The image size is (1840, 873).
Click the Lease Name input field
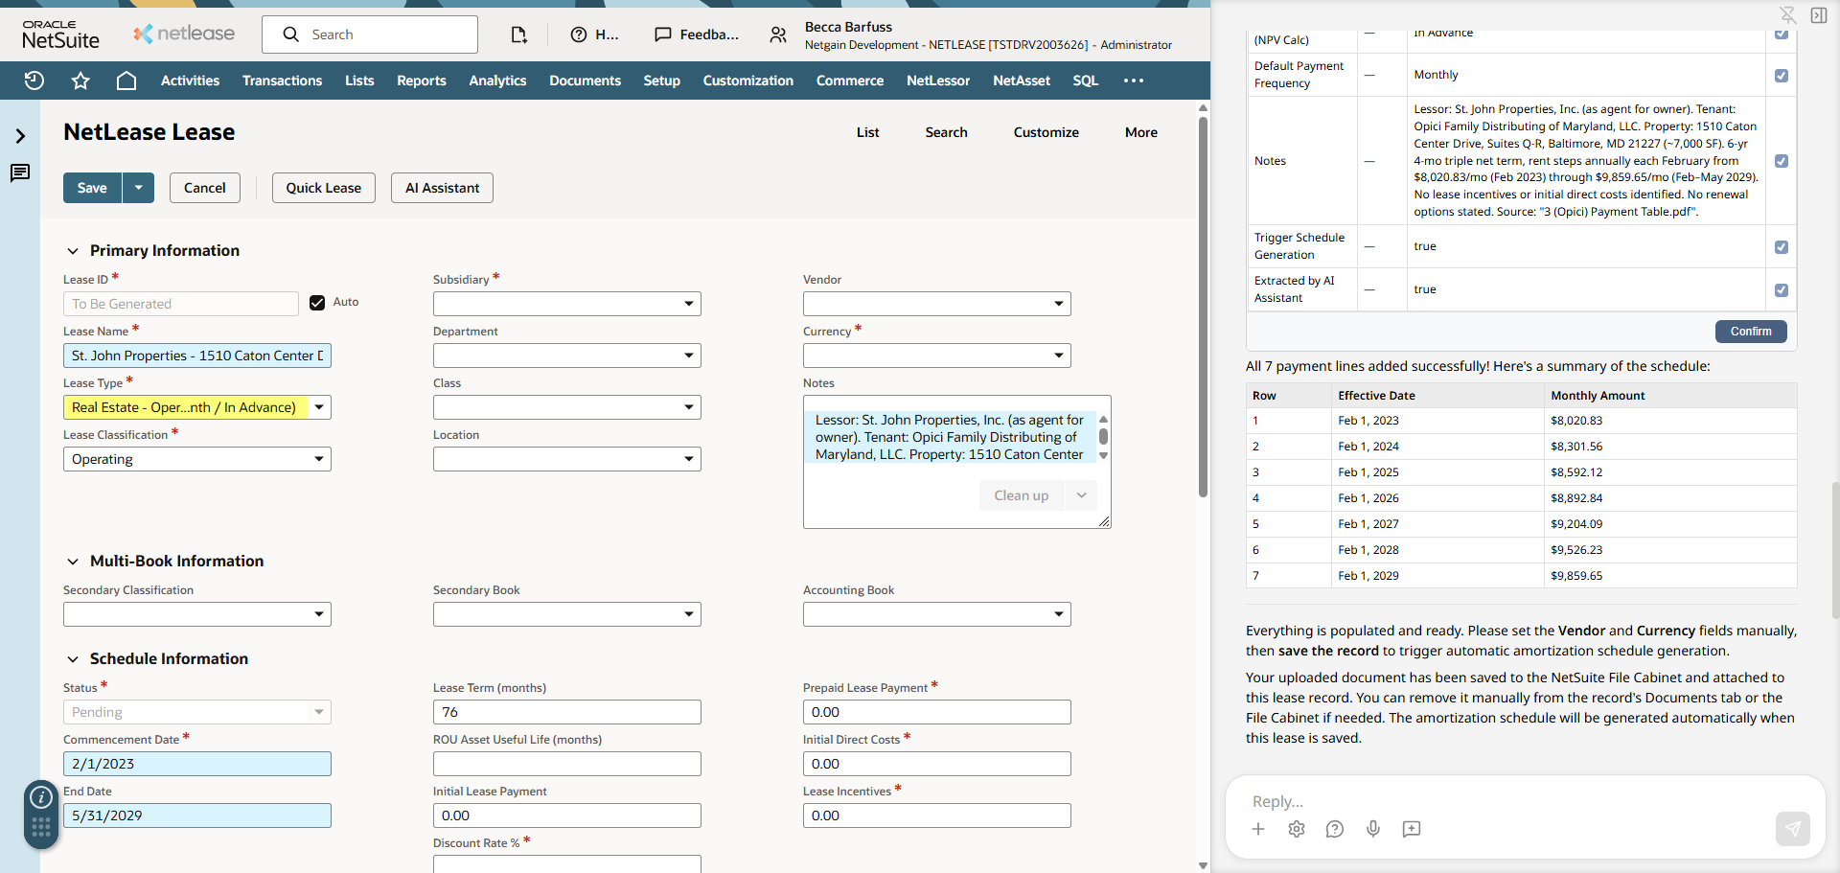click(x=197, y=356)
